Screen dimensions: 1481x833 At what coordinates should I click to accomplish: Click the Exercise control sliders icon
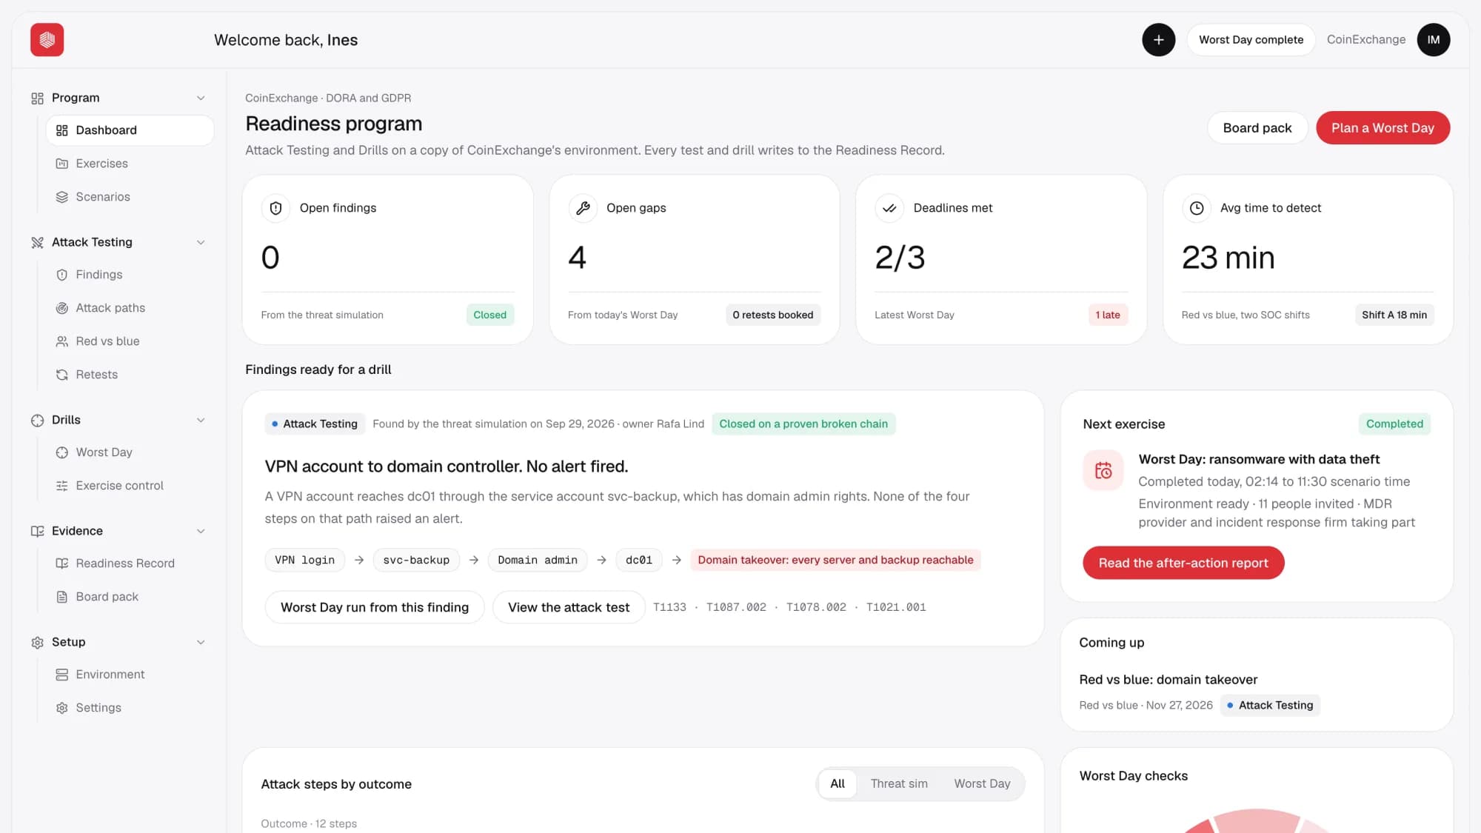point(62,486)
